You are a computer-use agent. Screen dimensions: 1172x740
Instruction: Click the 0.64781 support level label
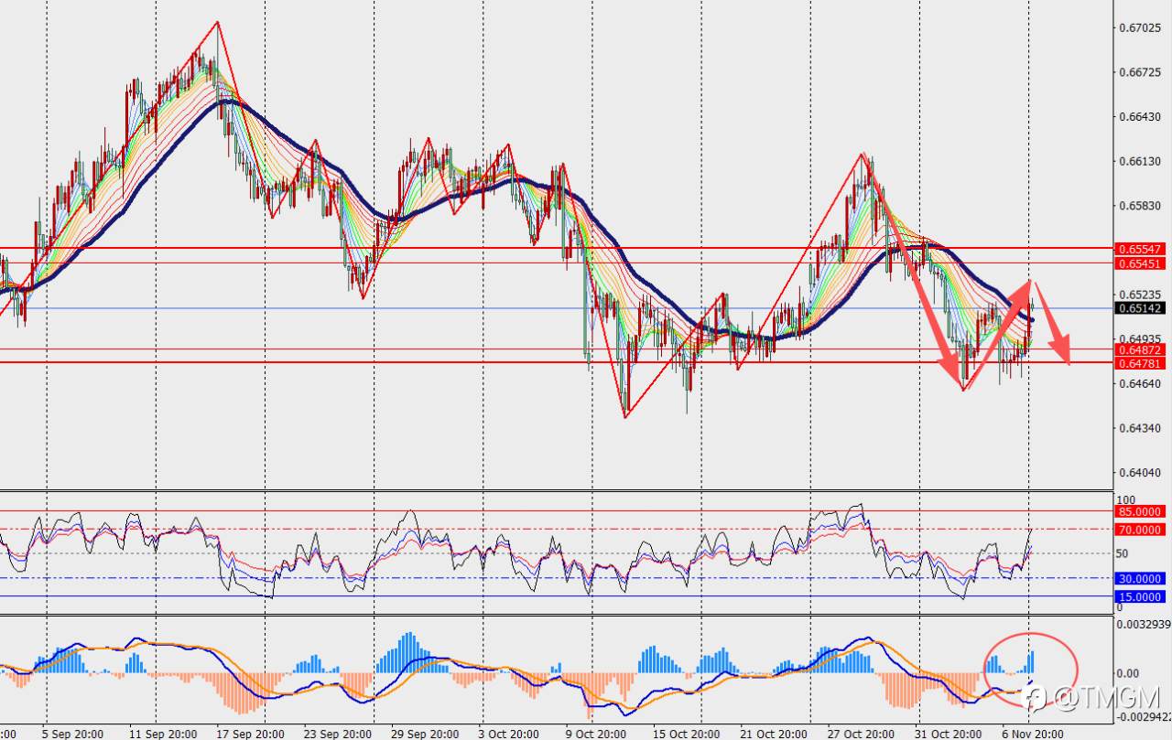click(x=1140, y=363)
